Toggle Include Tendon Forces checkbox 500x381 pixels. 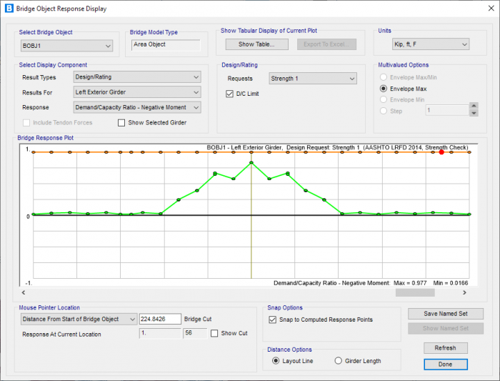coord(26,123)
